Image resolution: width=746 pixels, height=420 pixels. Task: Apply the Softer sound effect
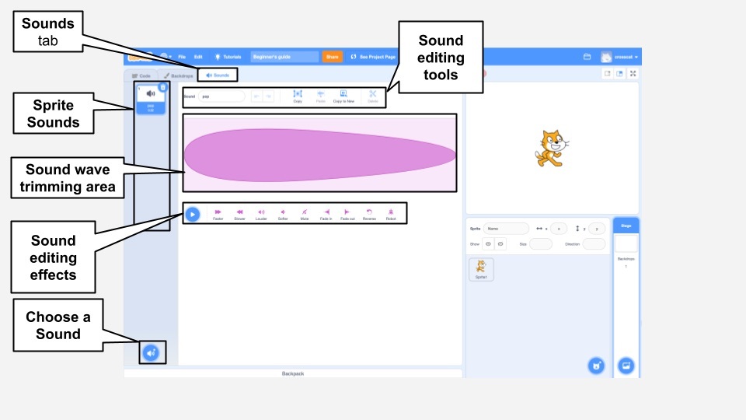coord(283,215)
